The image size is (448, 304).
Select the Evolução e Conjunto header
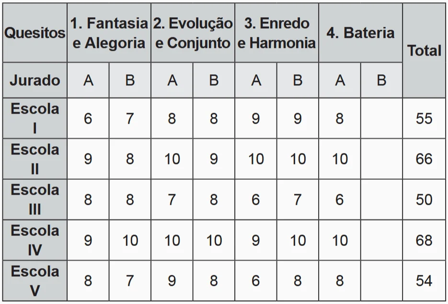(x=193, y=33)
